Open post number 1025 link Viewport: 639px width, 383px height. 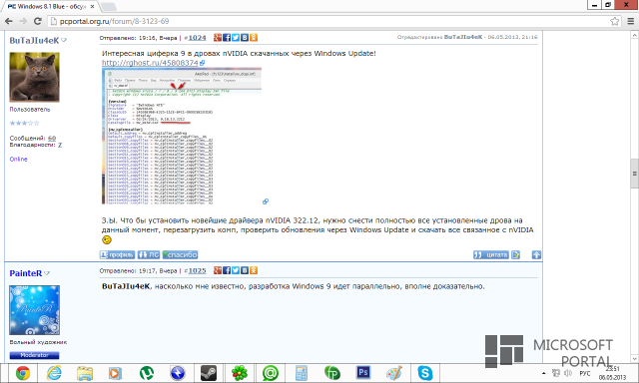[198, 270]
